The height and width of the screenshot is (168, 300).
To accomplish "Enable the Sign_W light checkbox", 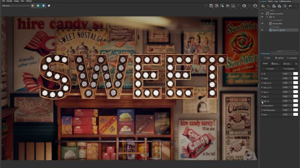I will pyautogui.click(x=262, y=101).
